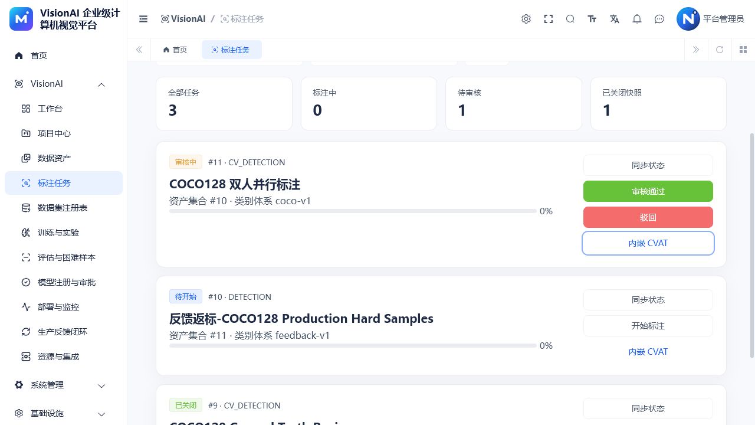Click the 已关闭 status tag
The width and height of the screenshot is (755, 425).
(186, 405)
